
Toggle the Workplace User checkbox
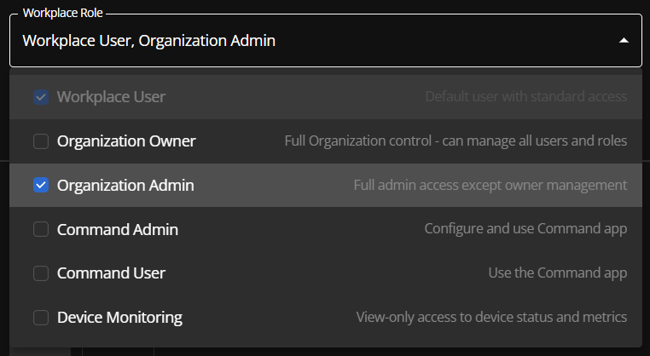coord(41,97)
